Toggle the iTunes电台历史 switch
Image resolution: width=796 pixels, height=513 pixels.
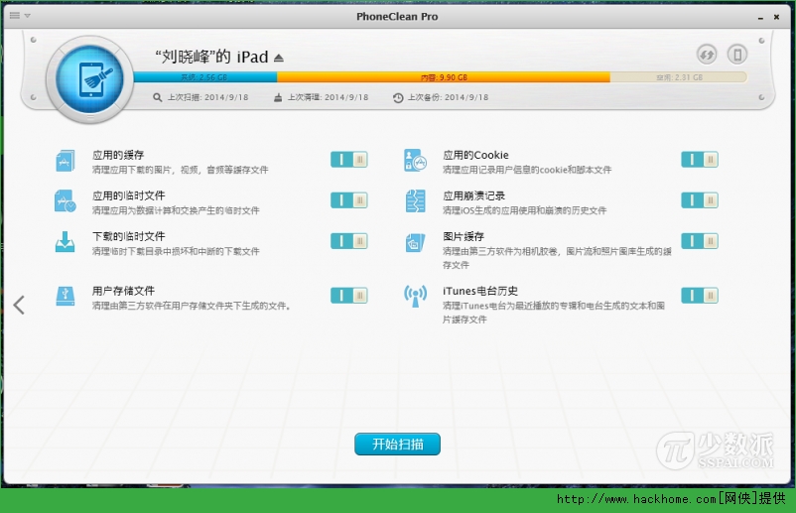pos(699,296)
